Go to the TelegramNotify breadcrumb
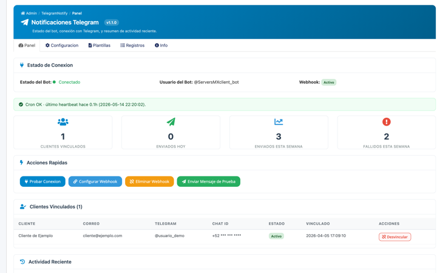The image size is (437, 273). (x=55, y=13)
